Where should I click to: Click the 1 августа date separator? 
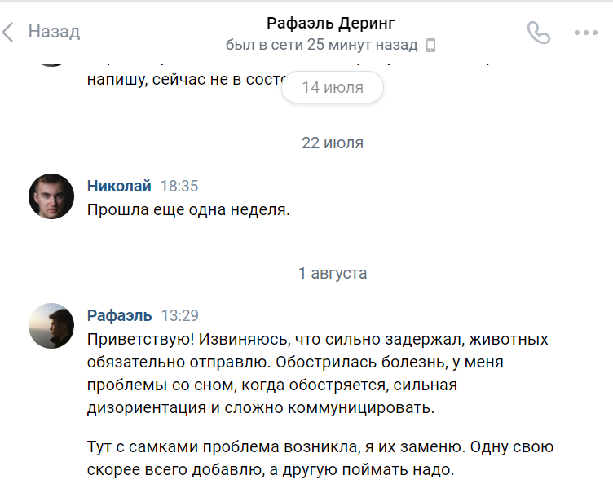pos(332,273)
